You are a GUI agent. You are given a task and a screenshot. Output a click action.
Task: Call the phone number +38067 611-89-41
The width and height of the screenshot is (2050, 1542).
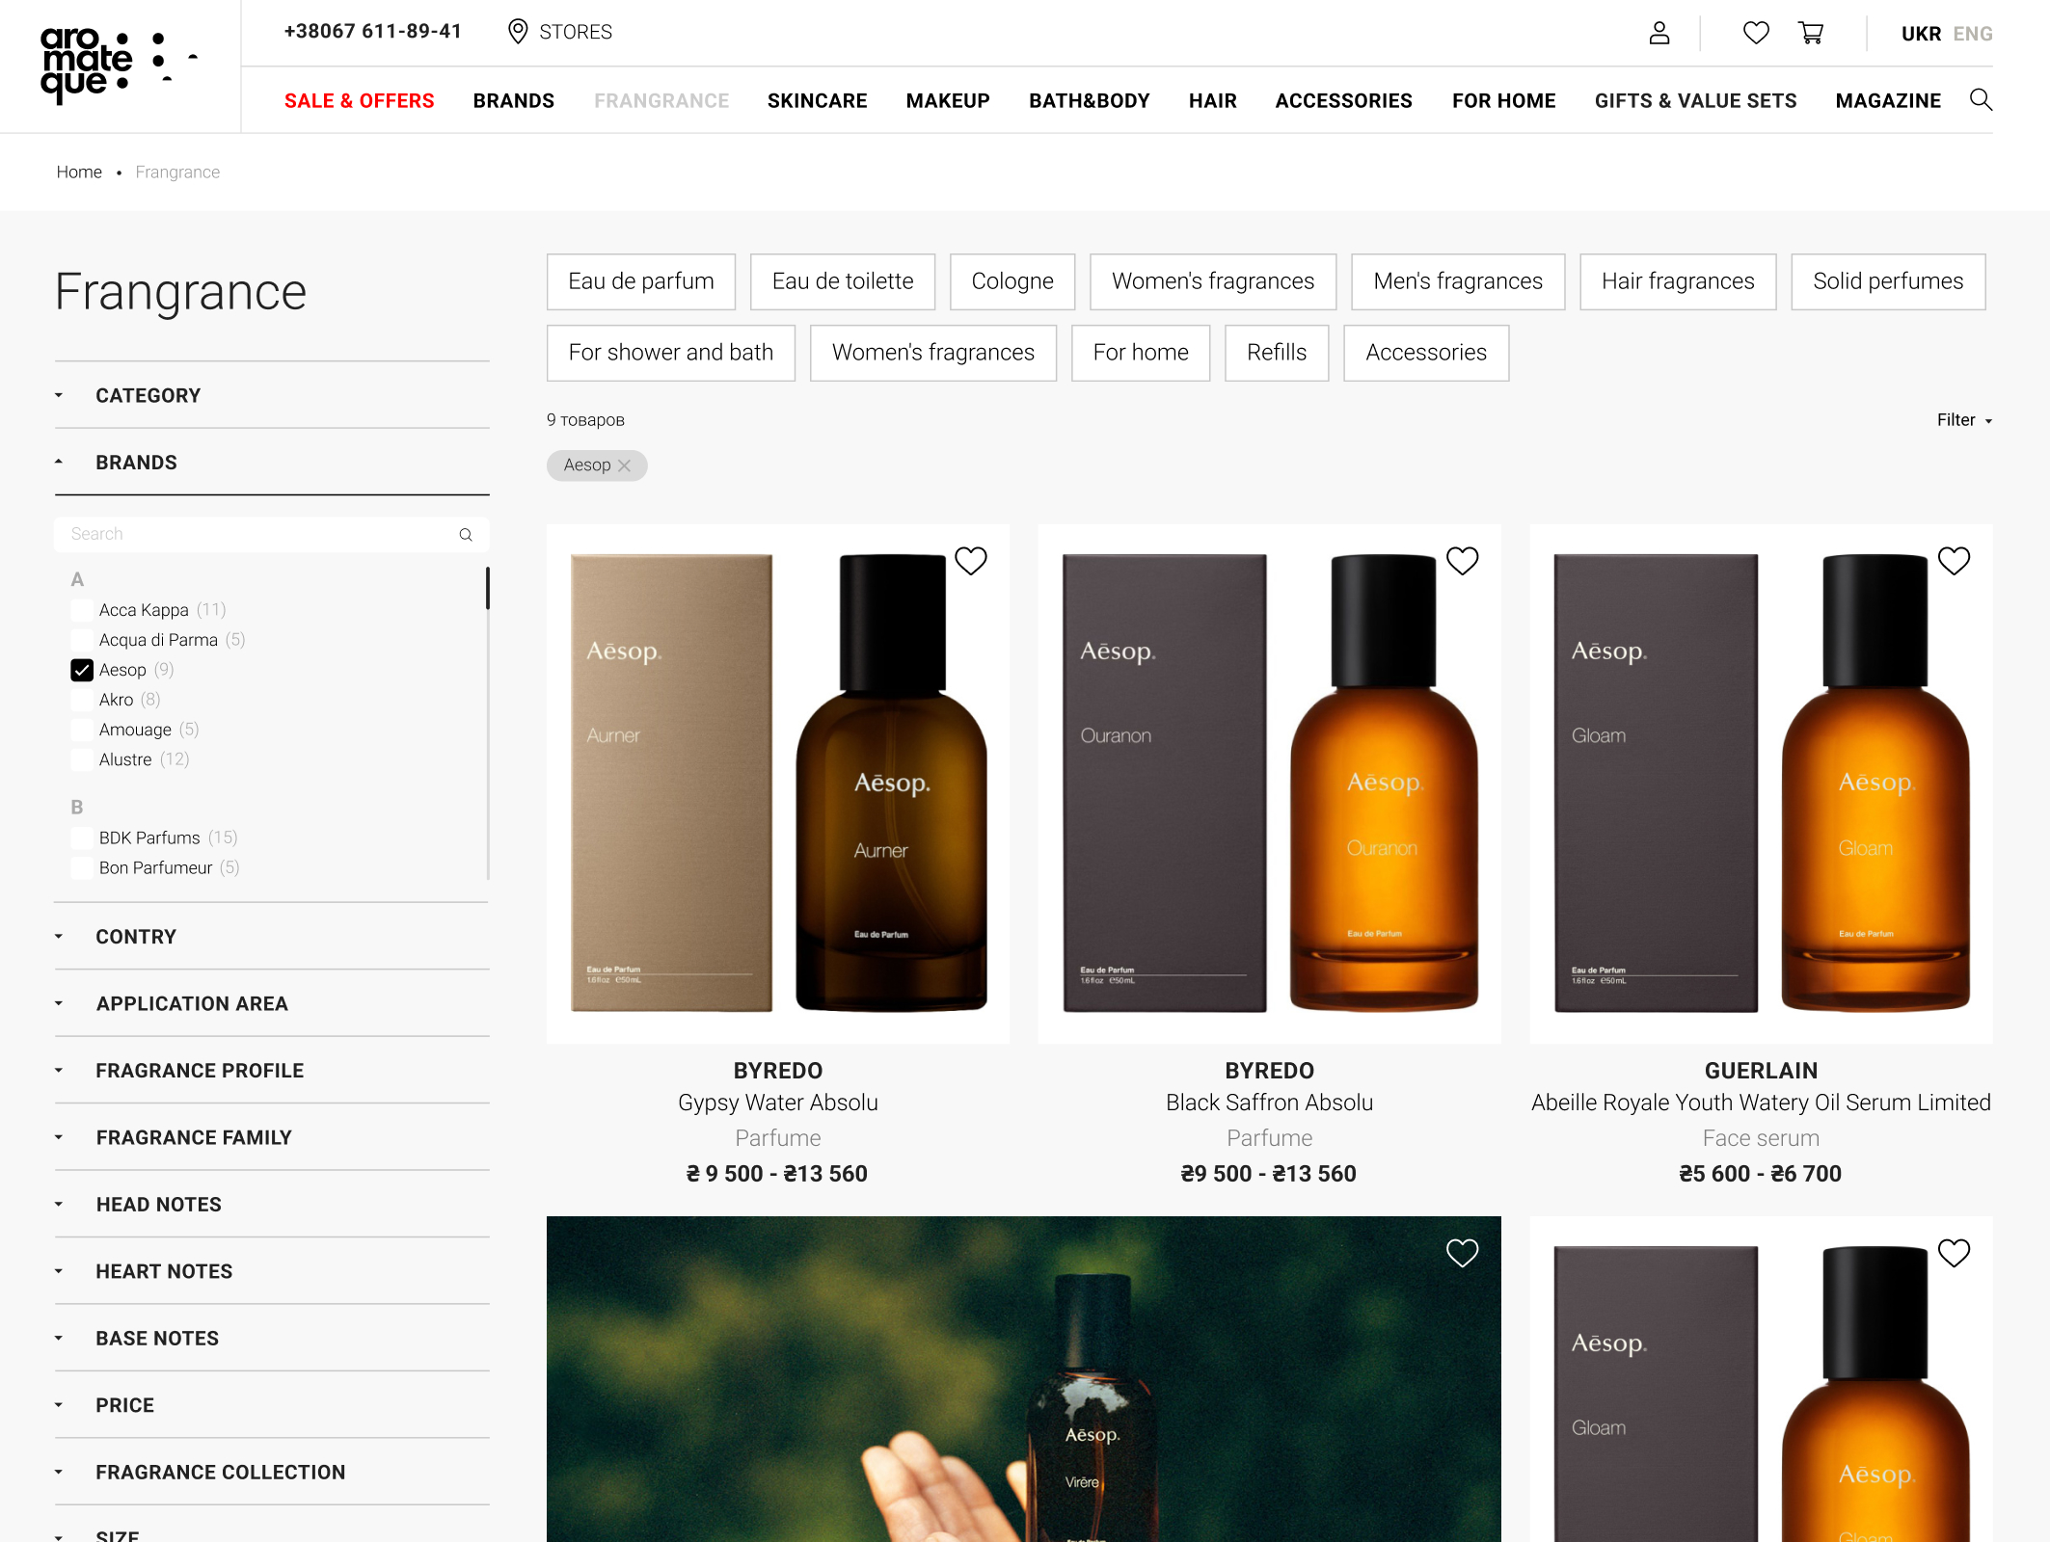coord(373,31)
